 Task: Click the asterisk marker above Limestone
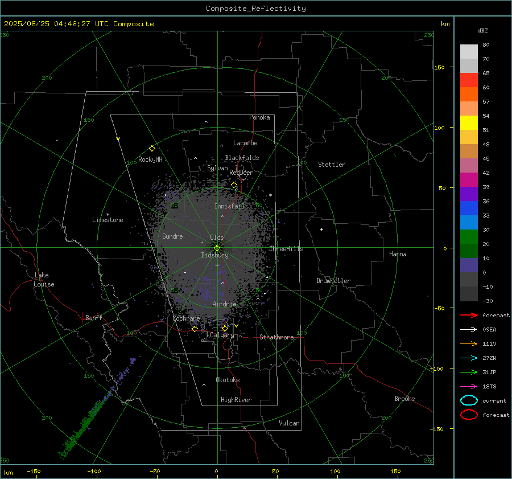108,215
